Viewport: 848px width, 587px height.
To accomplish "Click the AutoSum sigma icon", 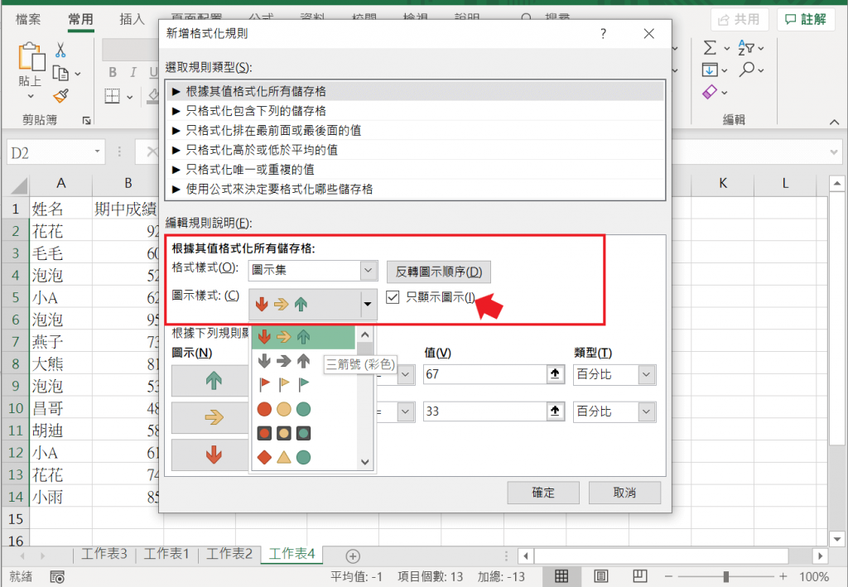I will point(710,48).
